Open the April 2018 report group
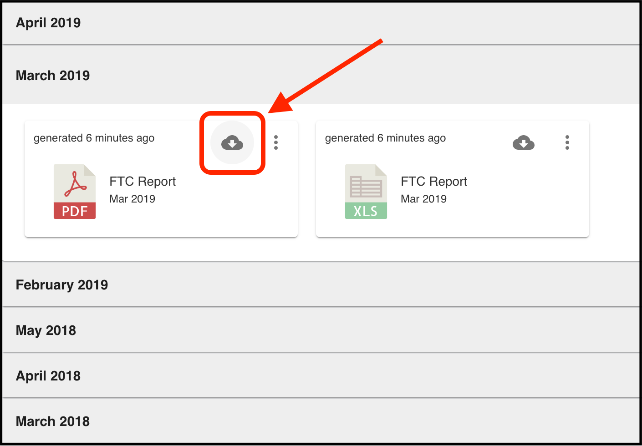642x446 pixels. pyautogui.click(x=48, y=376)
